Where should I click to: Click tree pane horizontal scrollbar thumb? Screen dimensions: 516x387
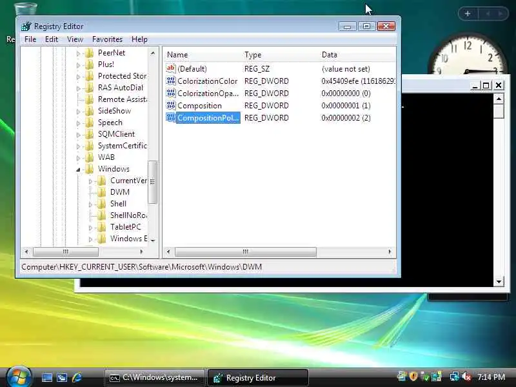(66, 252)
